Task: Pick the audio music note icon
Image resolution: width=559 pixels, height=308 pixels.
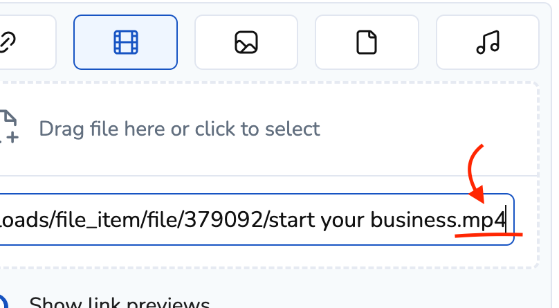Action: (x=487, y=42)
